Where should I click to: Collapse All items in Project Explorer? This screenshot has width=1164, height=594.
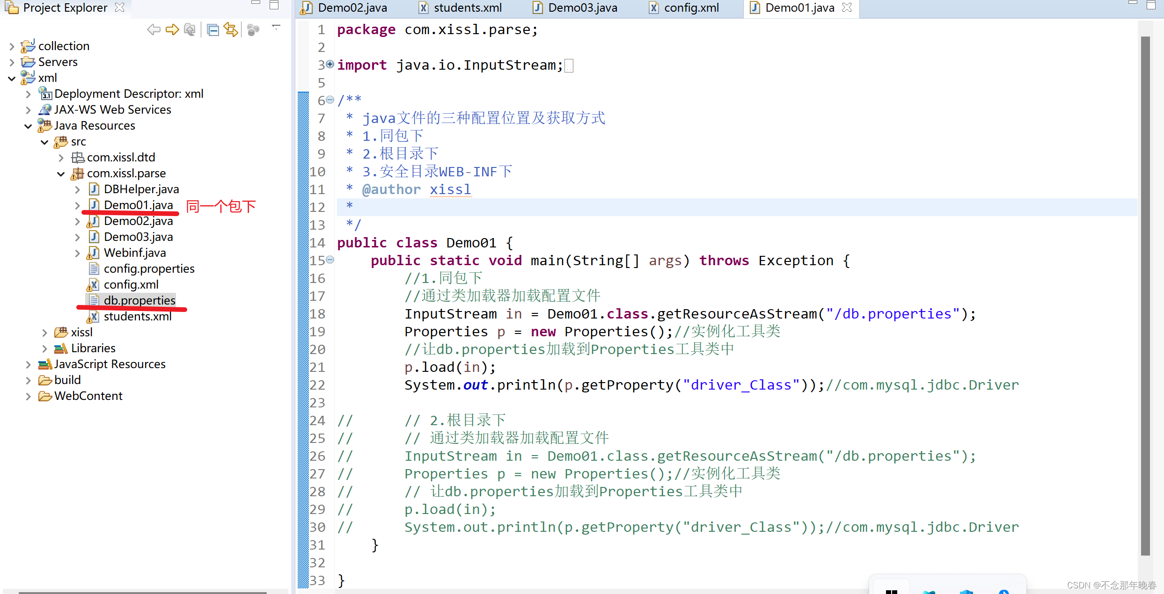(213, 29)
